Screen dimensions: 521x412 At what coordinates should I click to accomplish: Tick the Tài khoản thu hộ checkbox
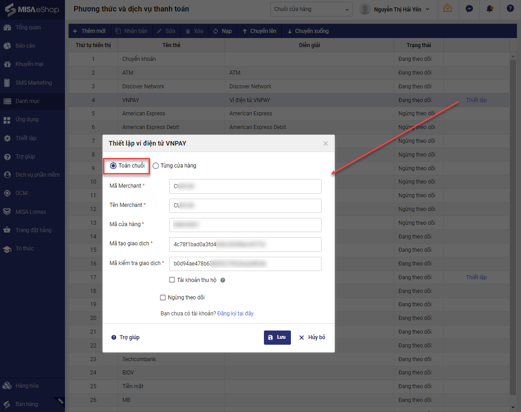[172, 280]
